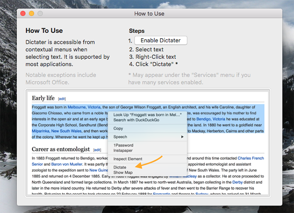Viewport: 294px width, 213px height.
Task: Open the New South Wales link
Action: (66, 131)
